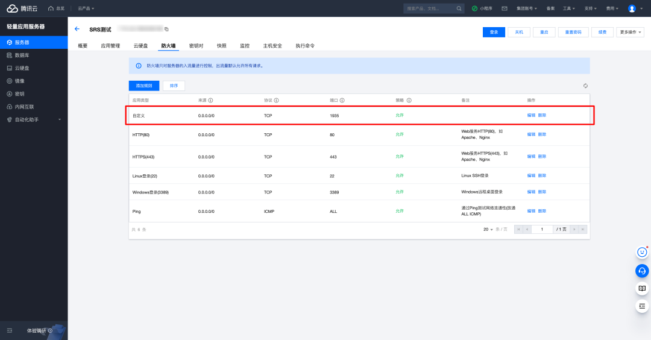The width and height of the screenshot is (651, 340).
Task: Click the info icon next to 协议
Action: (x=277, y=101)
